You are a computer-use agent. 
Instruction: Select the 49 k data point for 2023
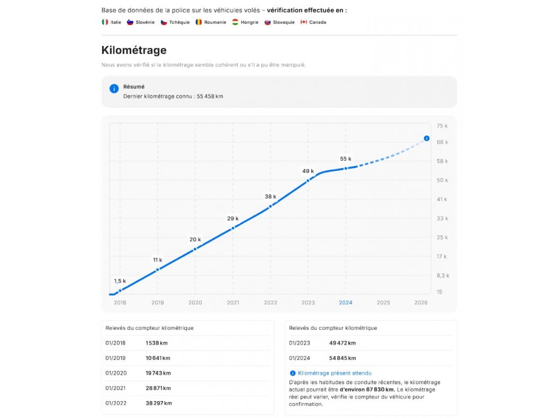click(308, 180)
